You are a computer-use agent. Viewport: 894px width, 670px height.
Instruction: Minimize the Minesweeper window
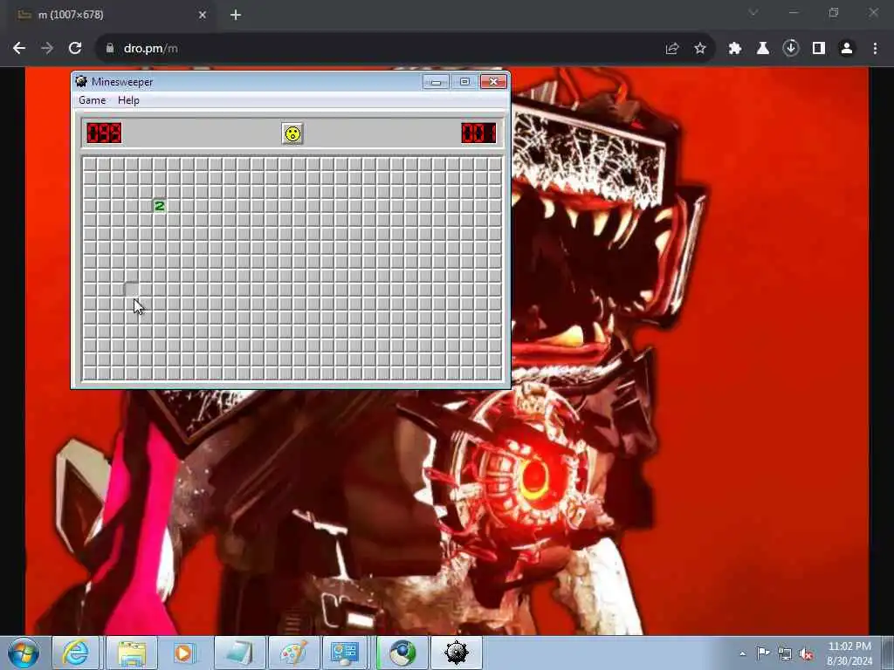click(437, 81)
